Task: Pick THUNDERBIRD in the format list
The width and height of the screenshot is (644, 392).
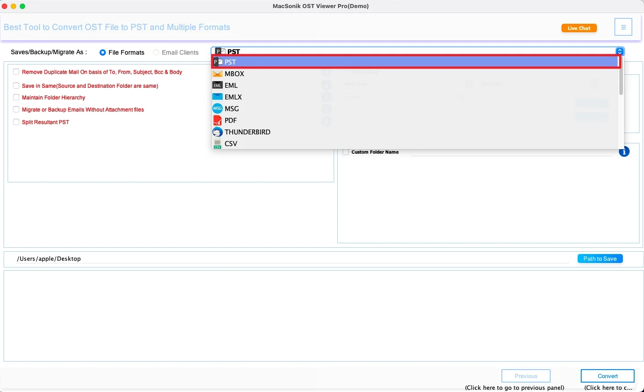Action: pyautogui.click(x=415, y=132)
